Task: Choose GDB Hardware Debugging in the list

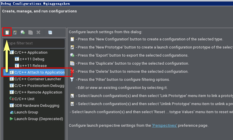Action: coord(37,106)
